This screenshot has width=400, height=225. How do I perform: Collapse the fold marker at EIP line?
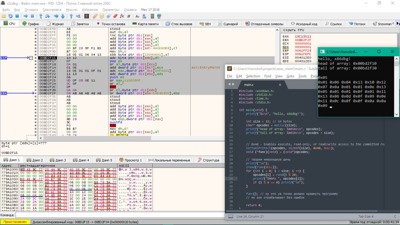click(x=31, y=58)
